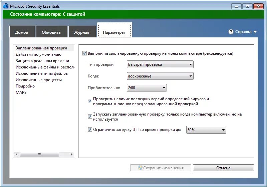Select Запланированная проверка in the settings list
The width and height of the screenshot is (267, 187).
[44, 48]
